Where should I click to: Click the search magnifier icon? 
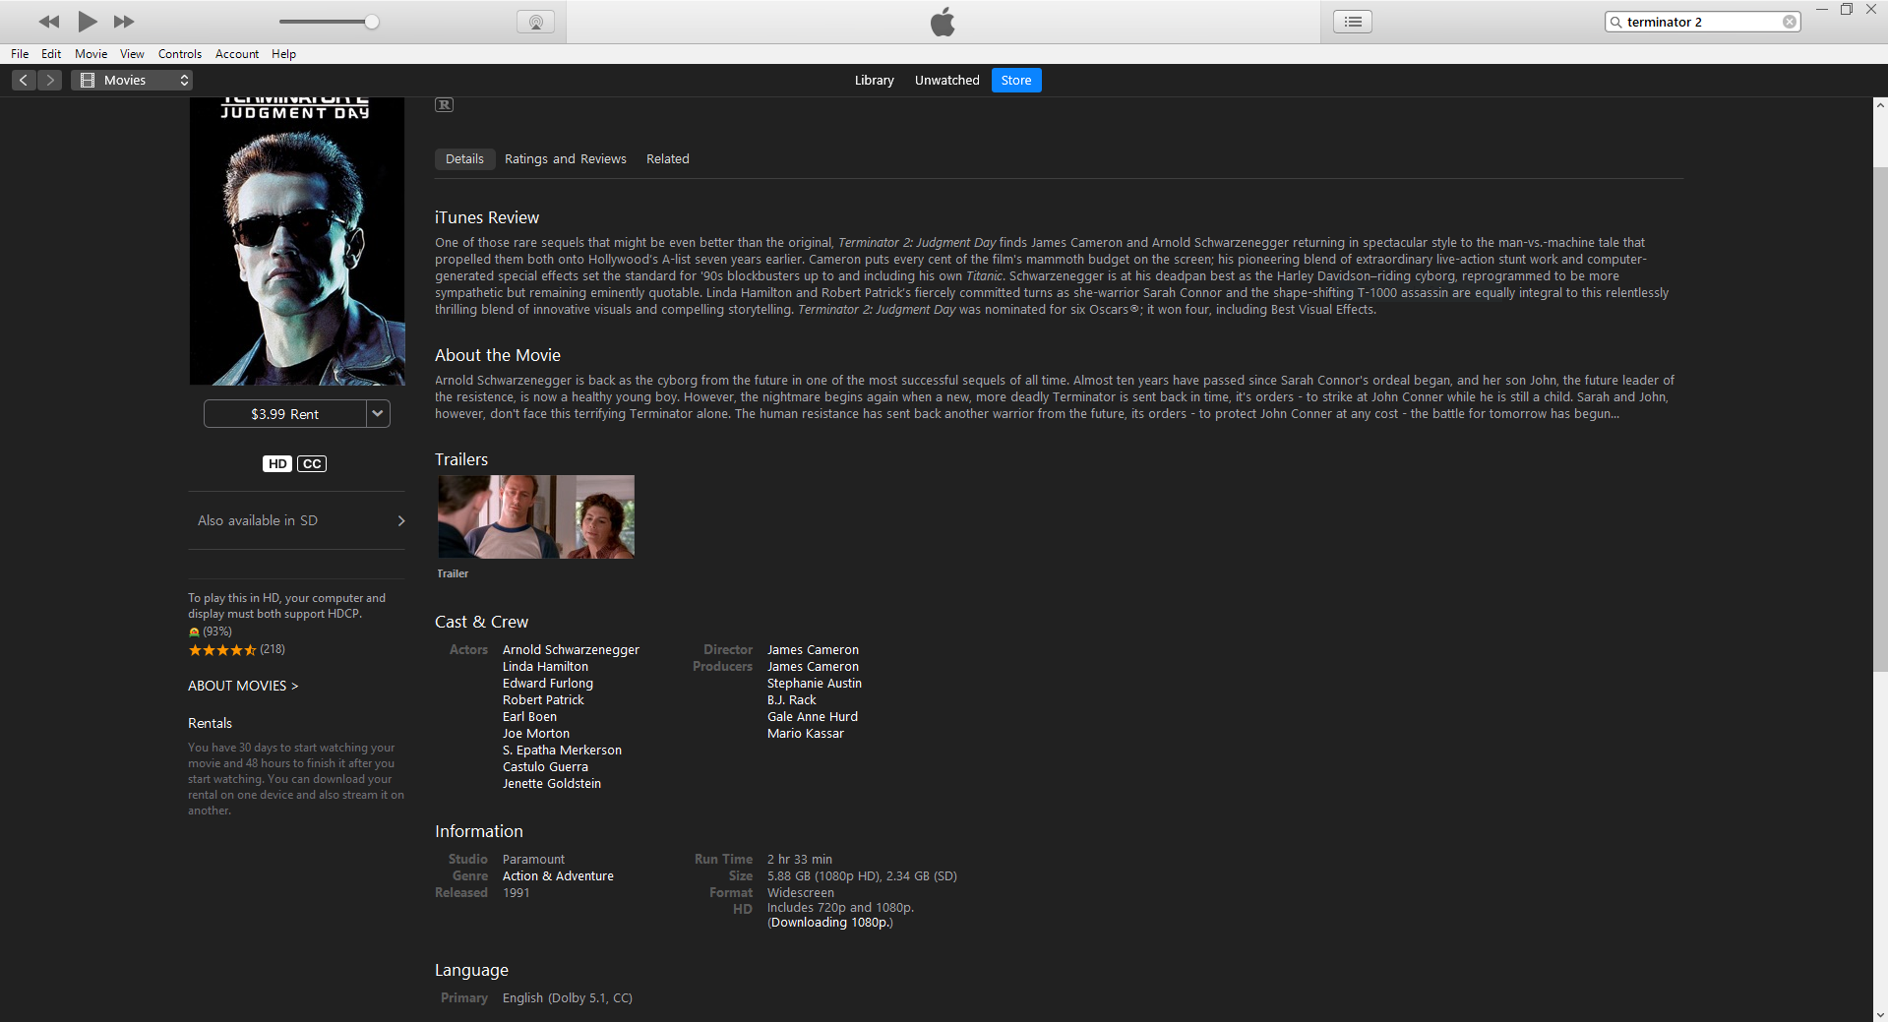tap(1615, 22)
